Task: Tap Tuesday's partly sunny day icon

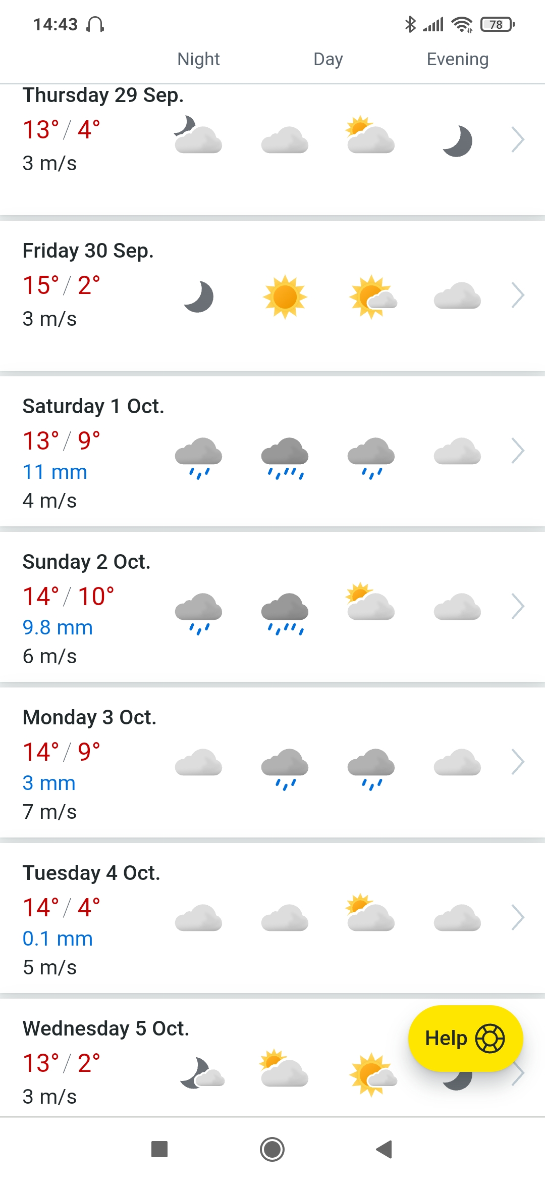Action: [x=371, y=913]
